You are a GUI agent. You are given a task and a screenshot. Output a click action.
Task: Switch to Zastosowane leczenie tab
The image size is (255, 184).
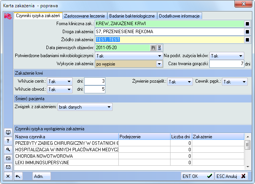(x=85, y=16)
